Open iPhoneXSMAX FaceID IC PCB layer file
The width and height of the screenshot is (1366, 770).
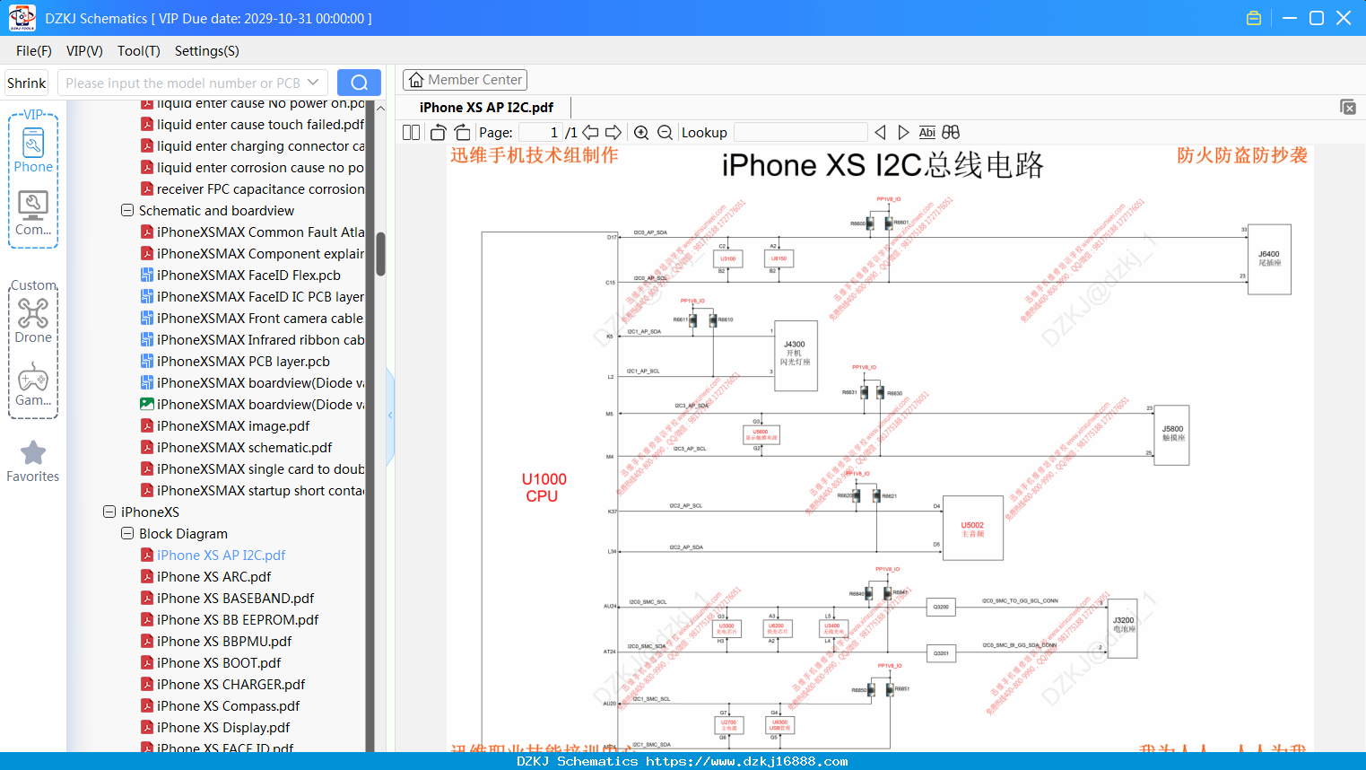click(x=260, y=297)
